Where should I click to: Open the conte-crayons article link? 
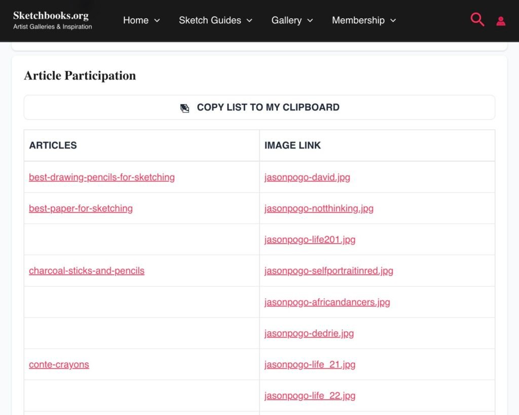pyautogui.click(x=59, y=365)
